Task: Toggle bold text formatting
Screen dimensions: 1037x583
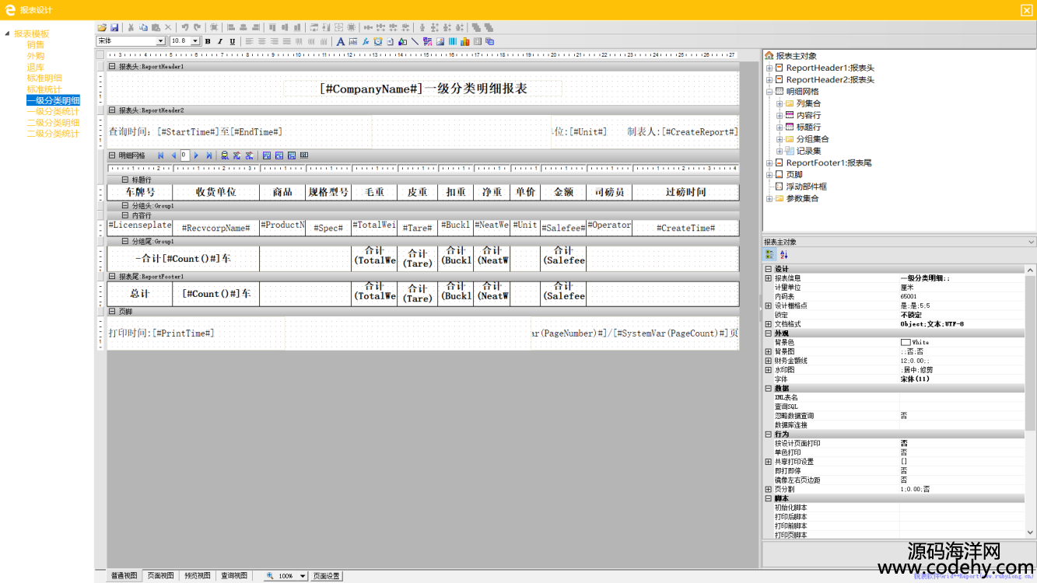Action: pos(208,41)
